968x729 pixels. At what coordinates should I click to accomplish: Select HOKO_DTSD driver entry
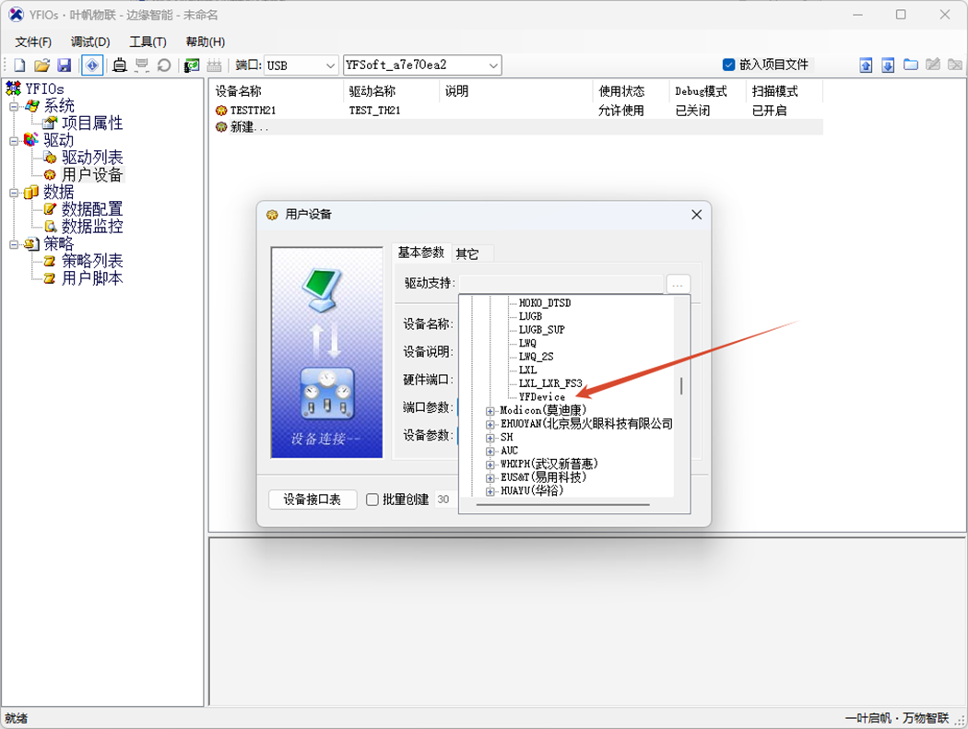pos(545,303)
